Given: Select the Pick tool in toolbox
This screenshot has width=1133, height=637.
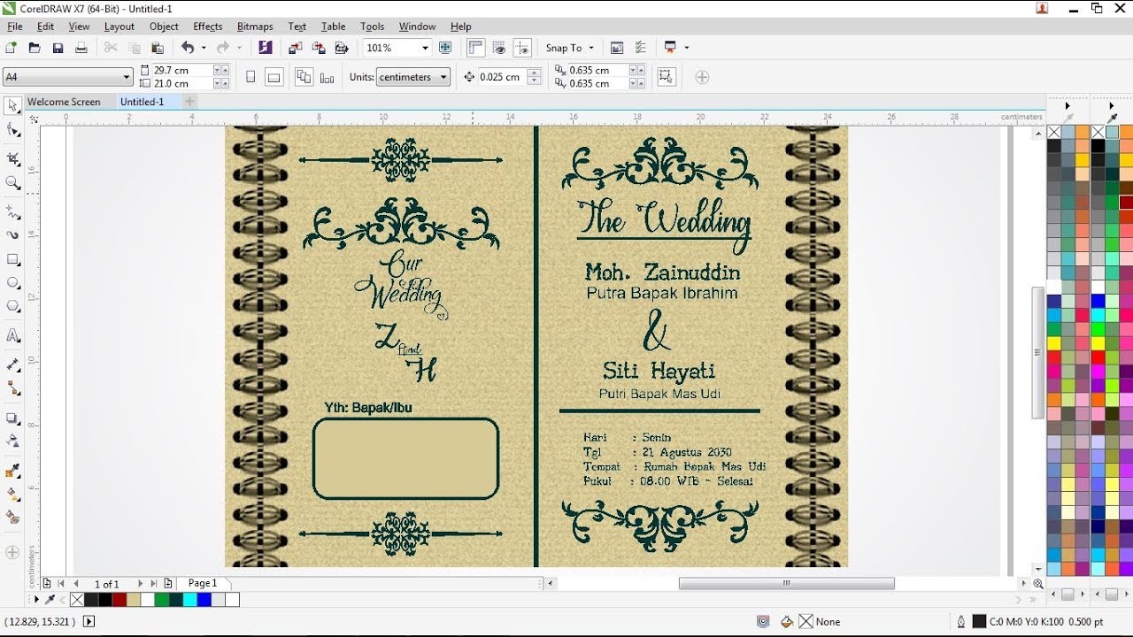Looking at the screenshot, I should click(12, 106).
